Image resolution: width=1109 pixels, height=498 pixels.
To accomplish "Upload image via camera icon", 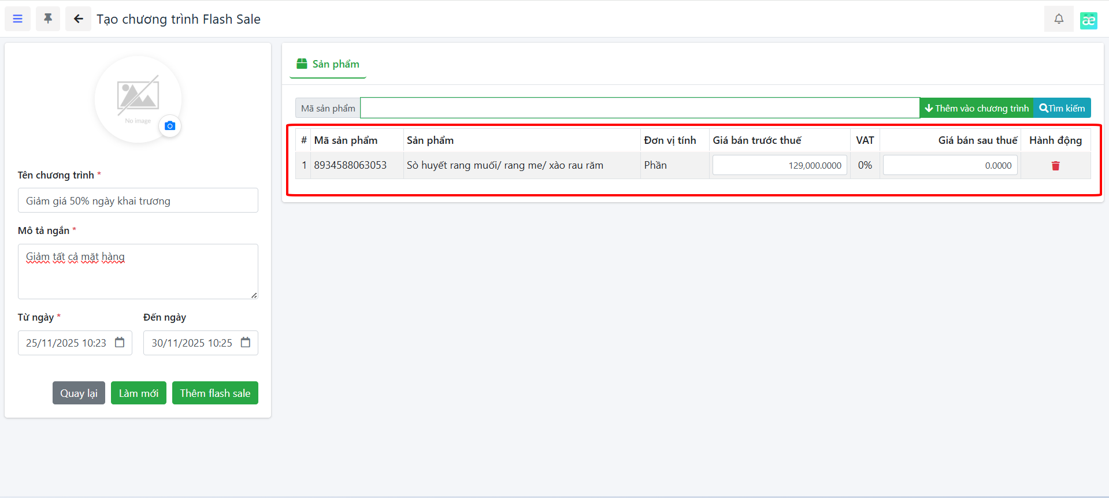I will coord(170,126).
